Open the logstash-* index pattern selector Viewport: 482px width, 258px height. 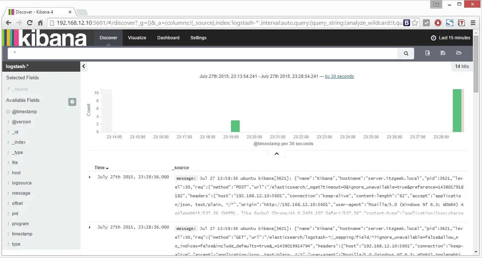(41, 66)
